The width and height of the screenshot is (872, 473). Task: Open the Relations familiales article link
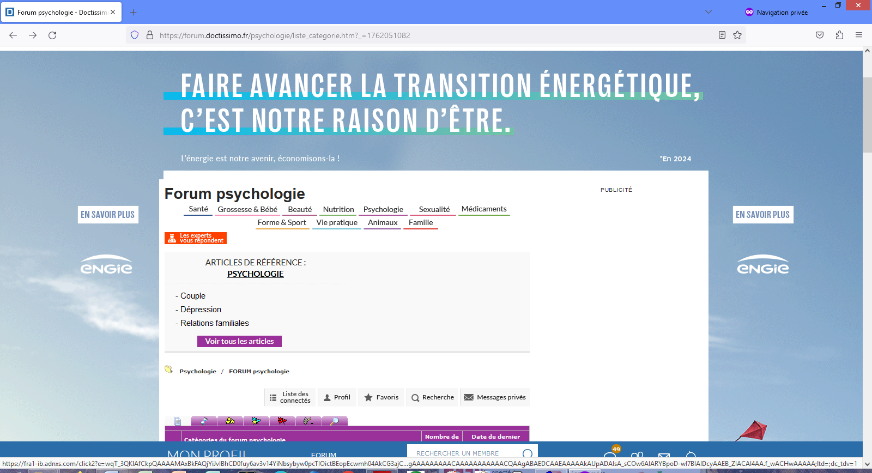coord(215,323)
